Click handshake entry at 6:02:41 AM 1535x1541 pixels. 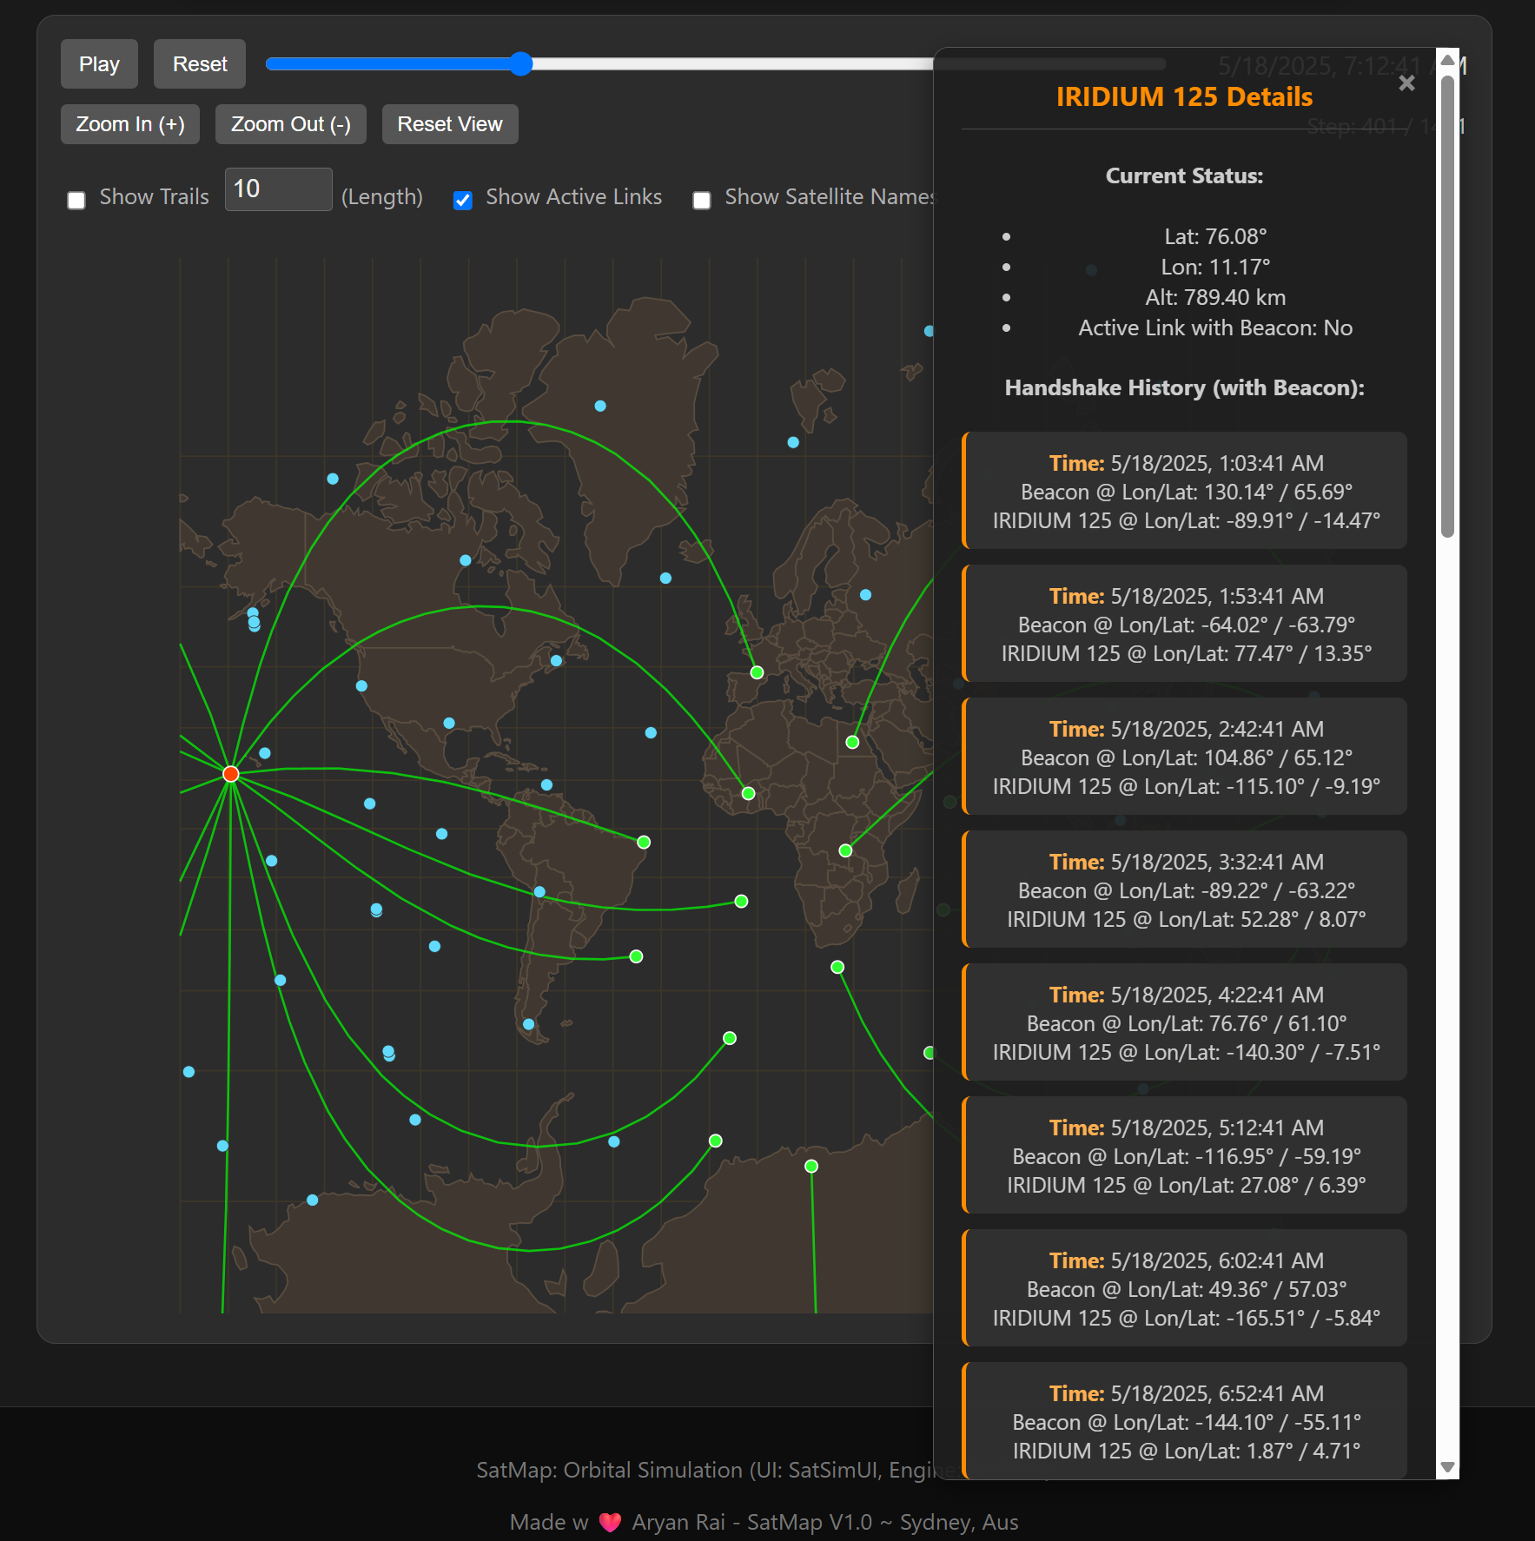(x=1185, y=1288)
